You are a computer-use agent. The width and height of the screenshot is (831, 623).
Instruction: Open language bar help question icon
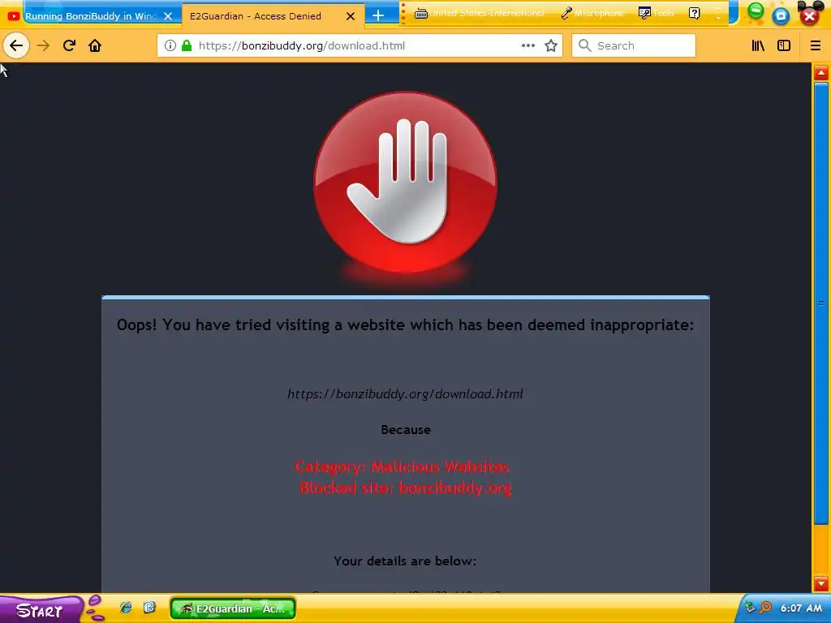[695, 13]
